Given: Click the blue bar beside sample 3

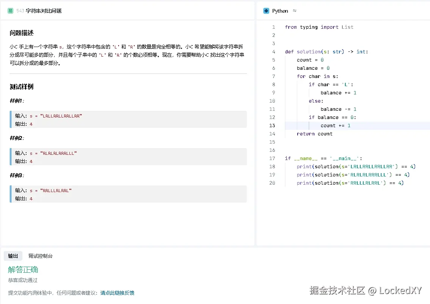Looking at the screenshot, I should 11,194.
